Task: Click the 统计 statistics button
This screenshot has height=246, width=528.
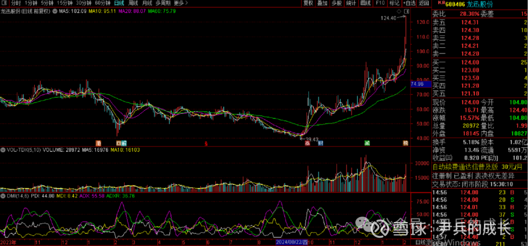Action: pos(351,3)
